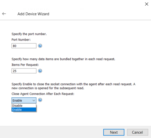
Task: Click the Close Agent Connection combo box
Action: [24, 100]
